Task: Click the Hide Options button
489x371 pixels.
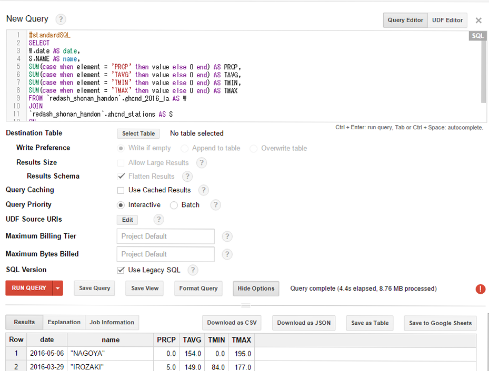Action: pos(256,288)
